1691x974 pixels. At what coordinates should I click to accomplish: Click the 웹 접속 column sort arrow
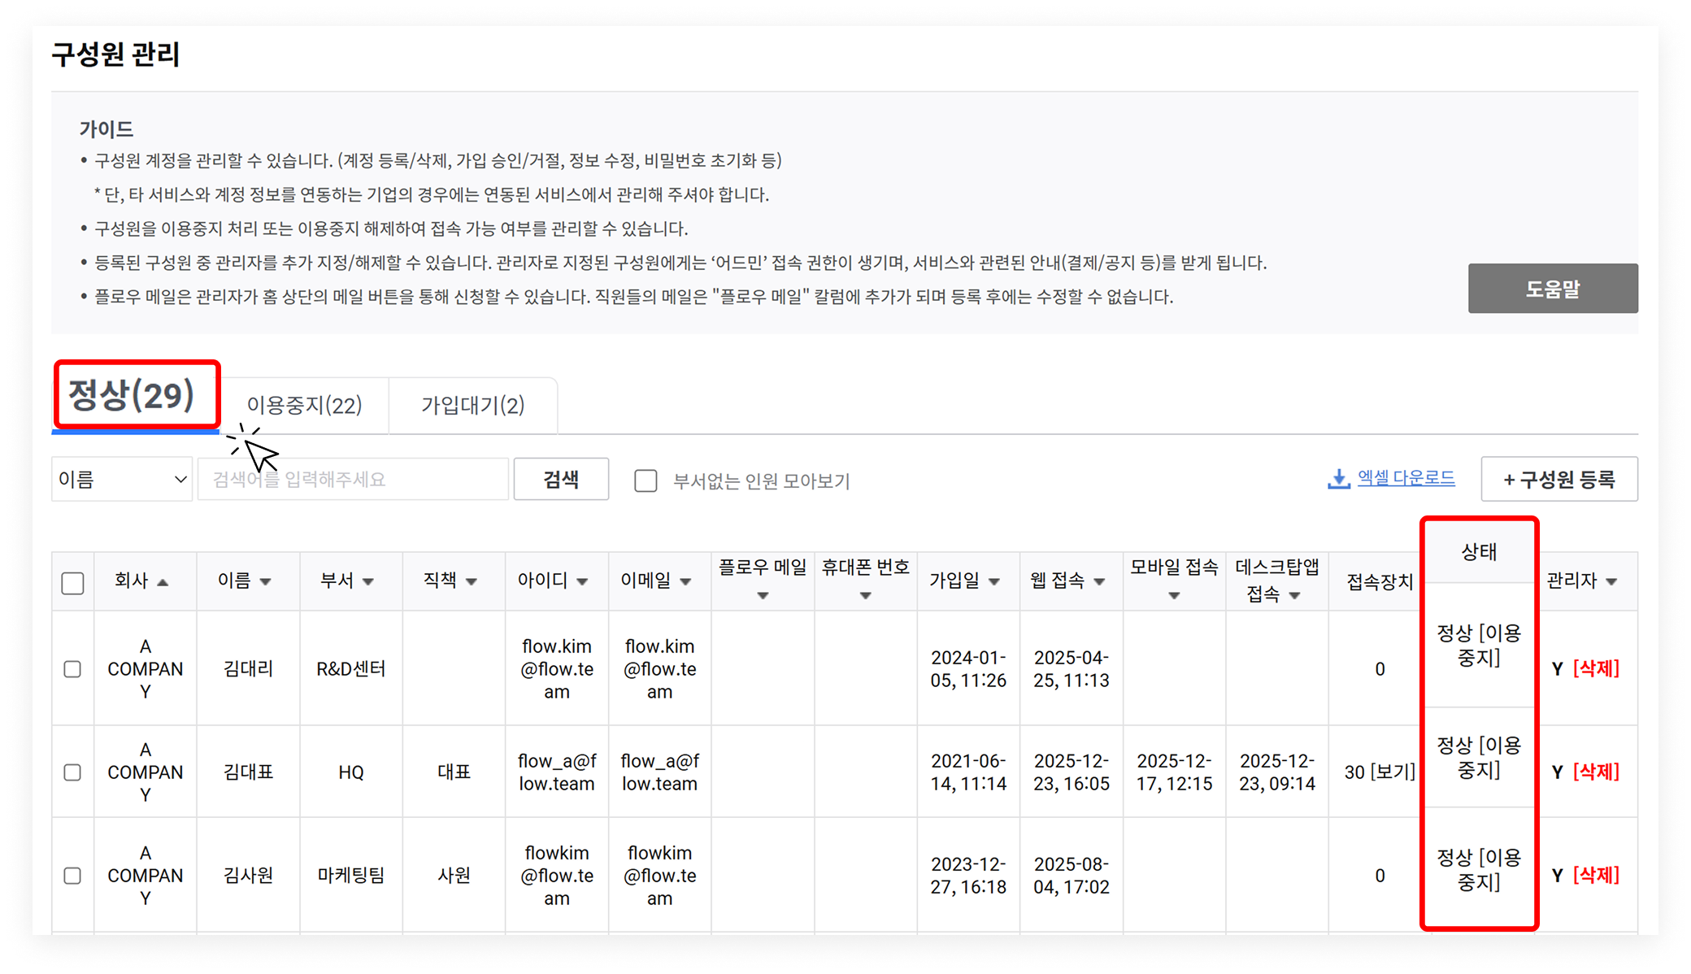[1099, 581]
